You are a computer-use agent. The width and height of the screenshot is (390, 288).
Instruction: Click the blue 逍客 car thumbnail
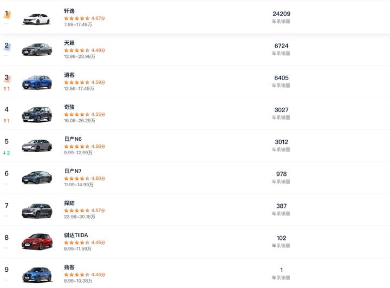point(37,82)
